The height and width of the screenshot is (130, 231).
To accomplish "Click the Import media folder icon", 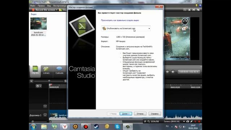I will tap(61, 10).
